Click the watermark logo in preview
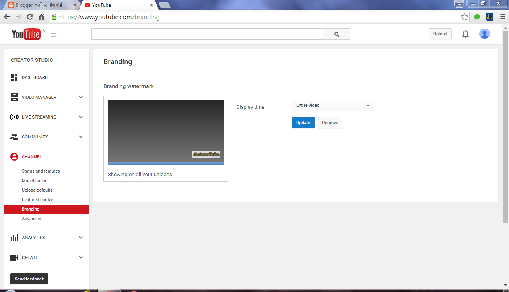 point(206,154)
